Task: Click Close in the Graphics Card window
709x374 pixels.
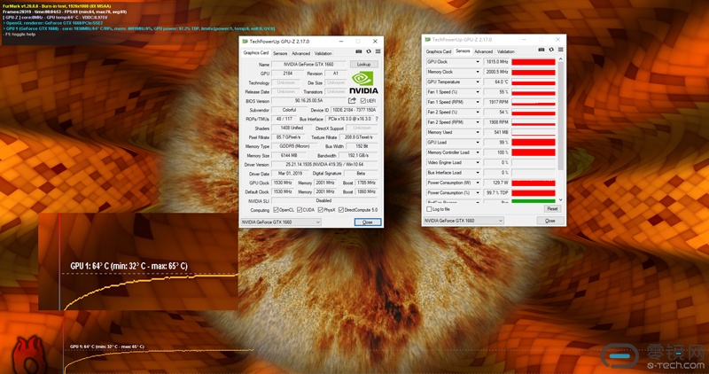Action: pos(368,222)
